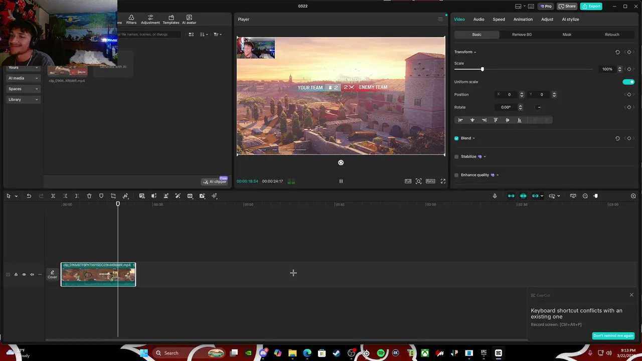
Task: Pause playback in the player
Action: (341, 182)
